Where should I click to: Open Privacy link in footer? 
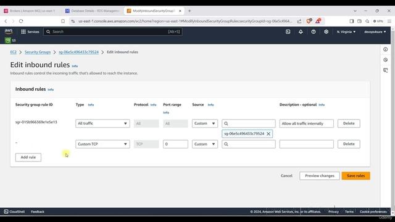[x=333, y=212]
